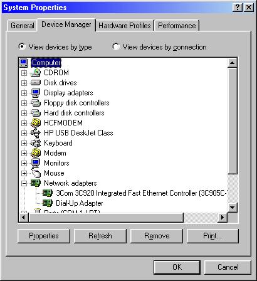
Task: Open the Hardware Profiles tab
Action: [125, 26]
